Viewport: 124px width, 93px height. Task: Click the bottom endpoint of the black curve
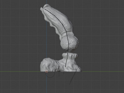(65, 67)
